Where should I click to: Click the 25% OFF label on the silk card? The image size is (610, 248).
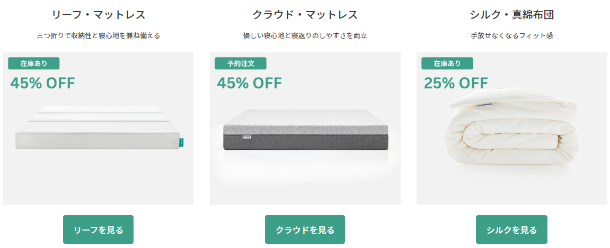pos(456,83)
